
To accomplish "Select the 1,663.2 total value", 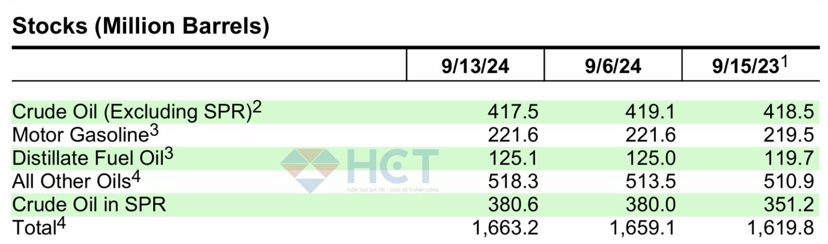I will coord(505,227).
